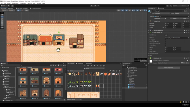Open the undo history icon
The width and height of the screenshot is (190, 107).
click(167, 6)
